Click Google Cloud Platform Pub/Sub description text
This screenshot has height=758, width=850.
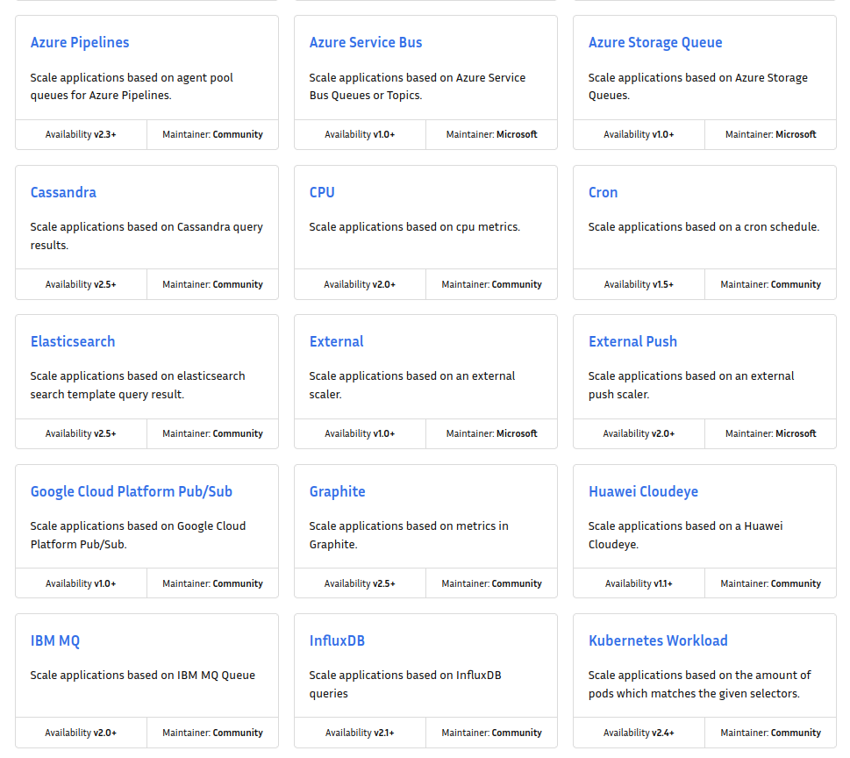[139, 535]
